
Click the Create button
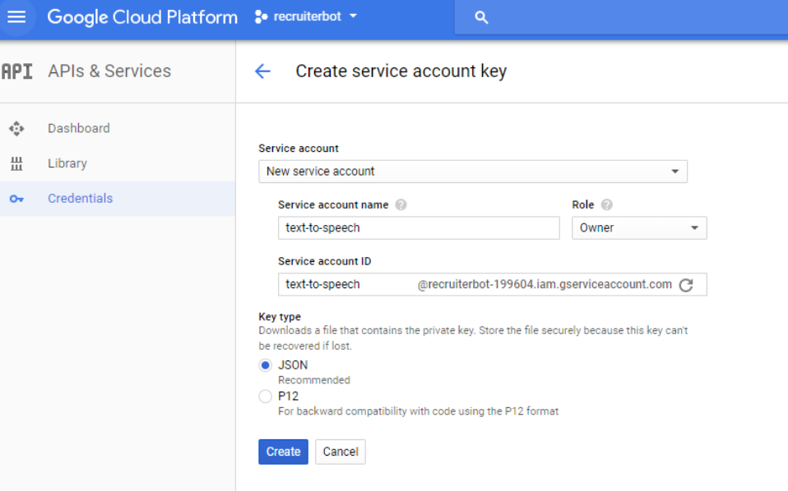284,452
